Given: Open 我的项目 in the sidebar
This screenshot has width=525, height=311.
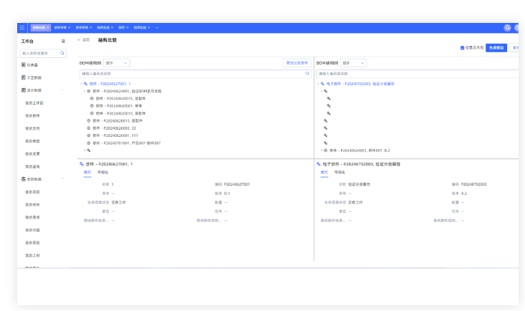Looking at the screenshot, I should click(32, 192).
